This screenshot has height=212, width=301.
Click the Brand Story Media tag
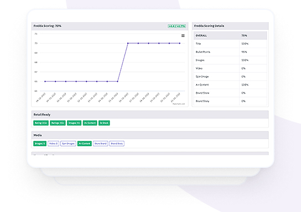pyautogui.click(x=117, y=144)
